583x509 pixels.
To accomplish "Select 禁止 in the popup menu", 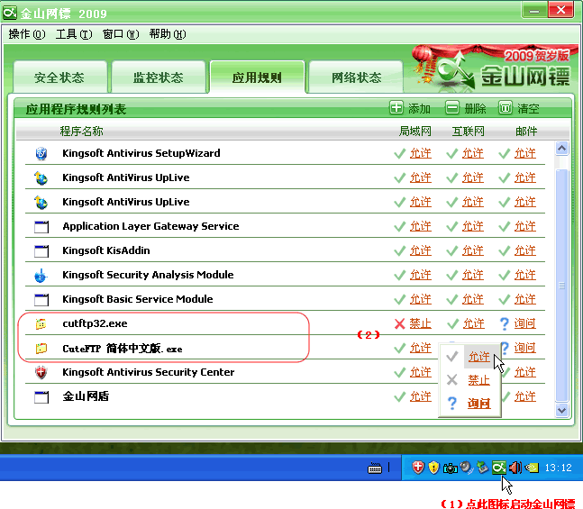I will (478, 380).
